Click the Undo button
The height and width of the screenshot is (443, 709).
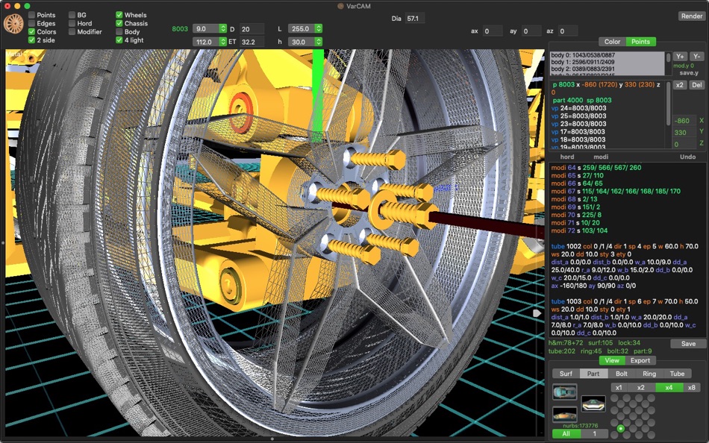click(688, 157)
